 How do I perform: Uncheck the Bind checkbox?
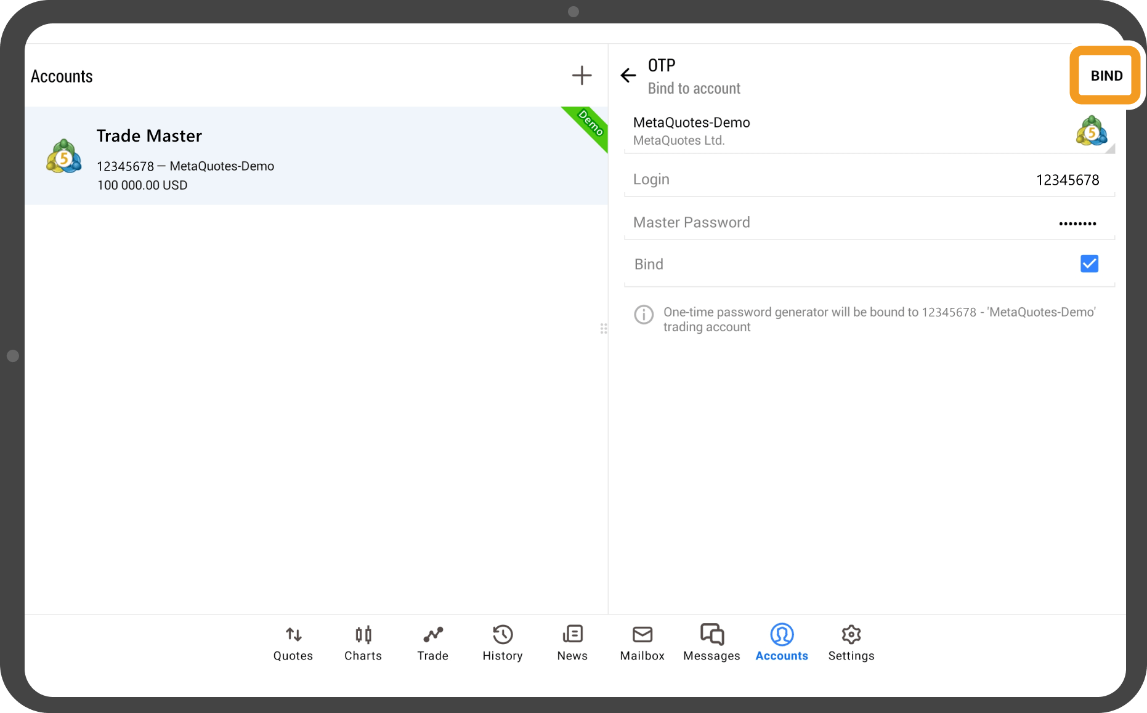click(1088, 264)
